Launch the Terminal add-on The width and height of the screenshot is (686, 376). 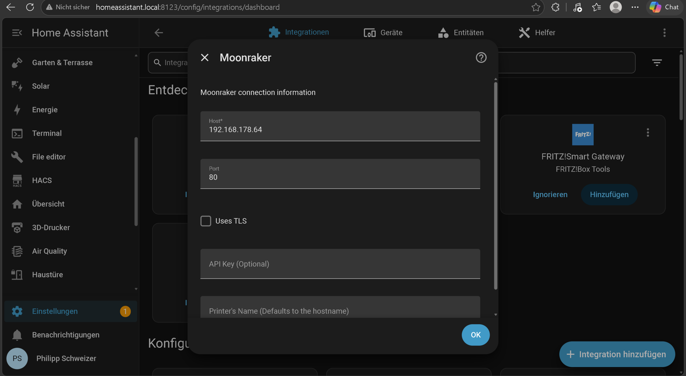point(71,133)
